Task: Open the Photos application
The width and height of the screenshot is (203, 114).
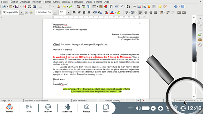Action: tap(87, 108)
